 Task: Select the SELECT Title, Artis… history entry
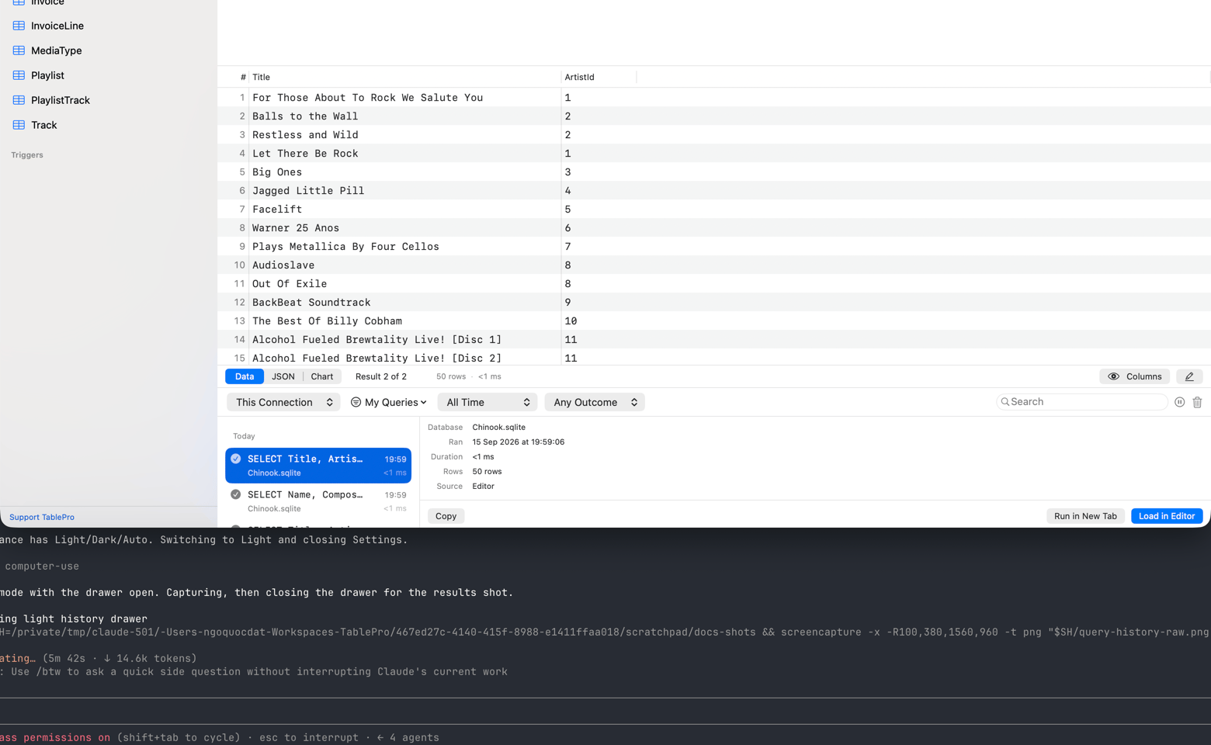[318, 466]
